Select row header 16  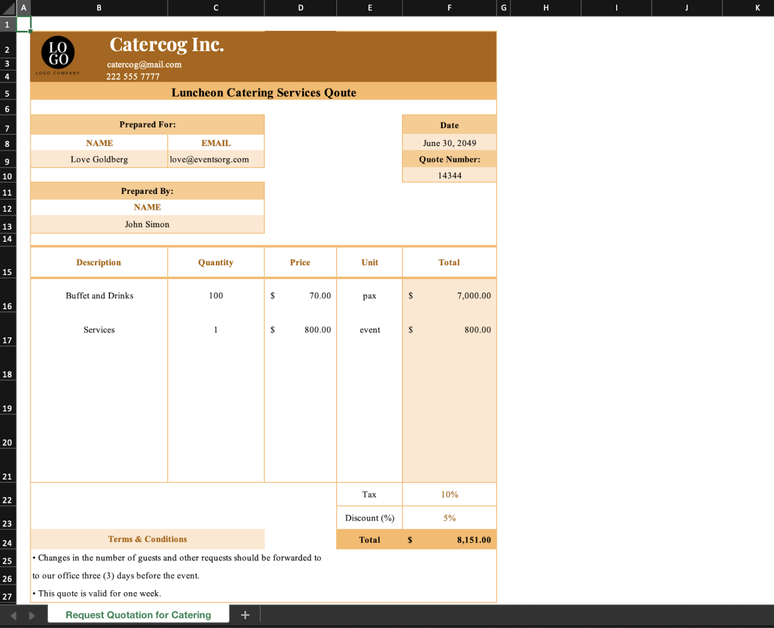[7, 306]
